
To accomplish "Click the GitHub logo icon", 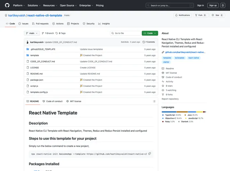I will [x=7, y=5].
